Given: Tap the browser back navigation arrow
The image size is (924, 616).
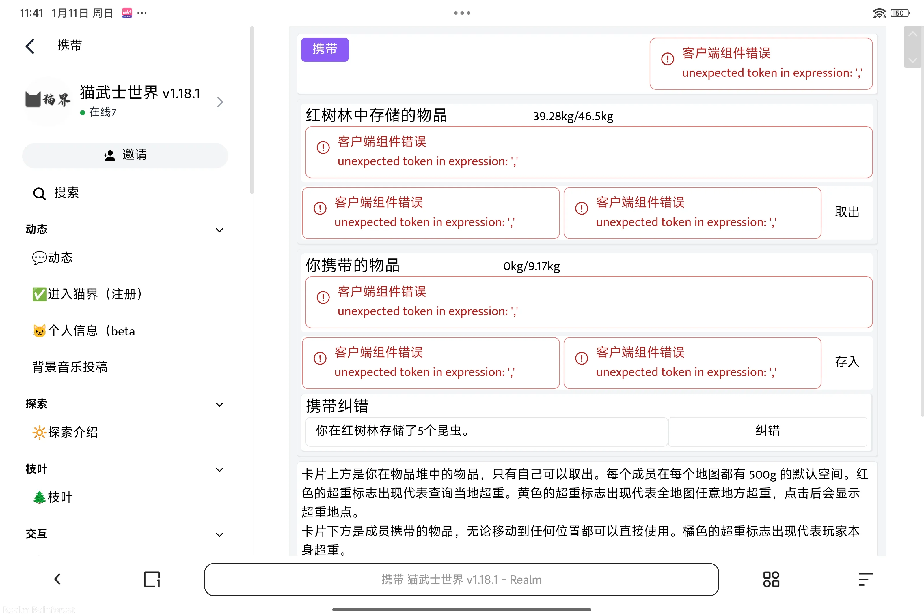Looking at the screenshot, I should pos(57,579).
